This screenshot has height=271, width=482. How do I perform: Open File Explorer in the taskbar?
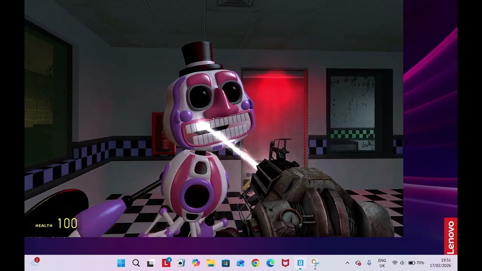(x=211, y=263)
